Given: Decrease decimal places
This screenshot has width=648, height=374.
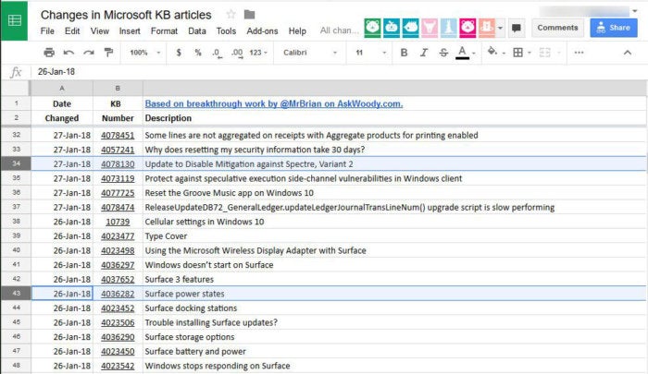Looking at the screenshot, I should (x=217, y=53).
